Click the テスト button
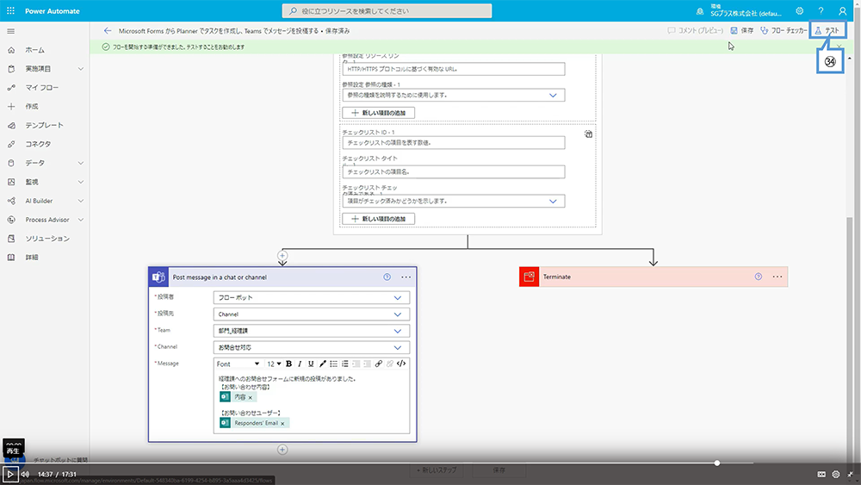 click(828, 31)
